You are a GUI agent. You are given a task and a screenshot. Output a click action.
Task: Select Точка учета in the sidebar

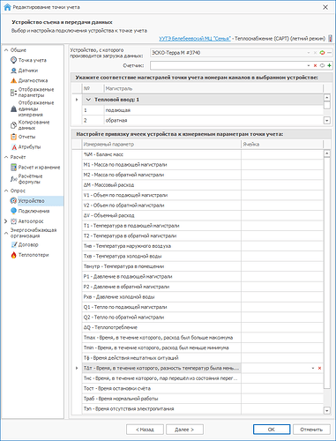pyautogui.click(x=33, y=60)
